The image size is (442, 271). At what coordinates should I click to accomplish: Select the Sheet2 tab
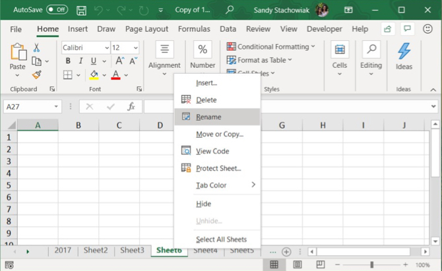tap(96, 250)
